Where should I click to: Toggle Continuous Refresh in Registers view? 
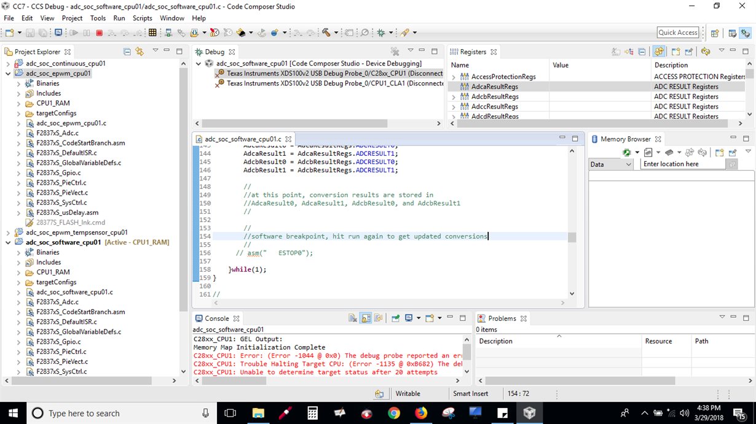coord(659,52)
